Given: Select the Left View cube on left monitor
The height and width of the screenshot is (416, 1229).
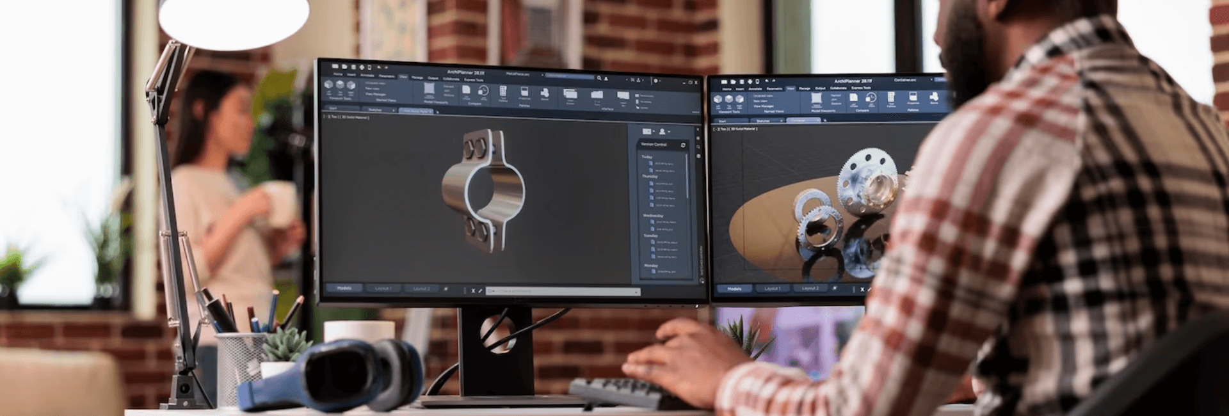Looking at the screenshot, I should click(329, 85).
